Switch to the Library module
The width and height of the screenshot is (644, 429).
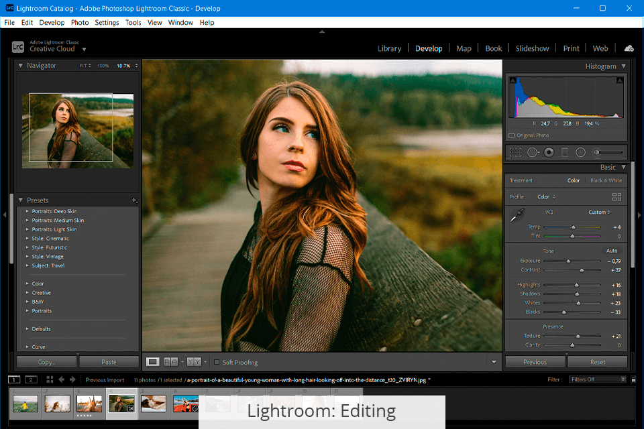click(389, 48)
